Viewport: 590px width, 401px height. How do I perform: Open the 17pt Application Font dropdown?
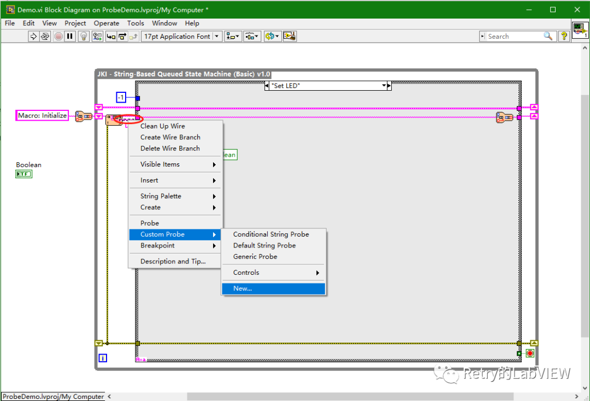pos(182,36)
